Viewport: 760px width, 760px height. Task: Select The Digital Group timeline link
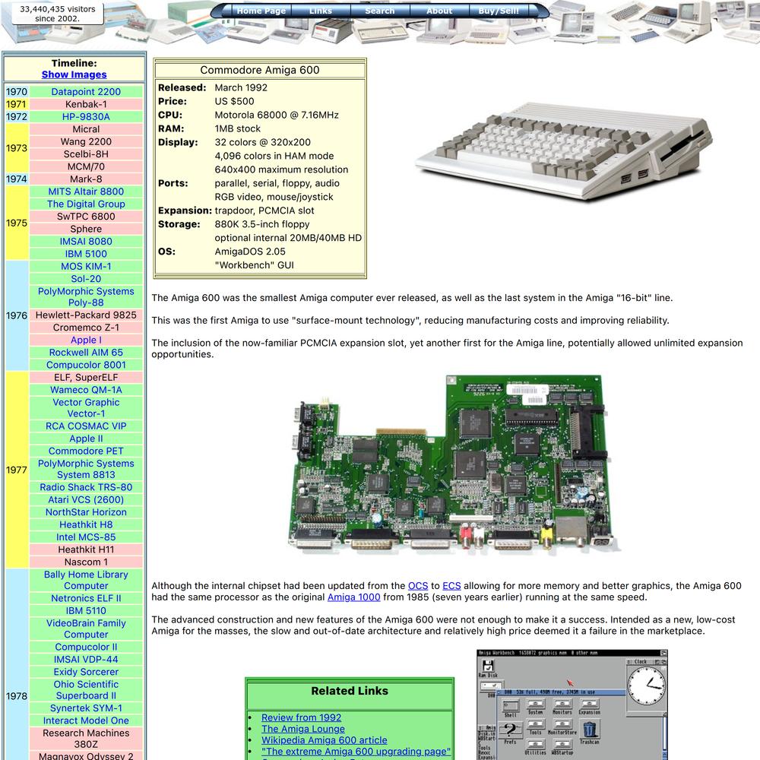click(x=86, y=204)
